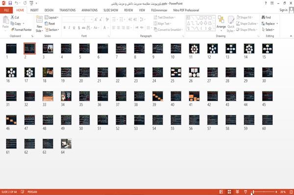This screenshot has width=294, height=195.
Task: Open Clipboard dialog launcher
Action: 32,36
